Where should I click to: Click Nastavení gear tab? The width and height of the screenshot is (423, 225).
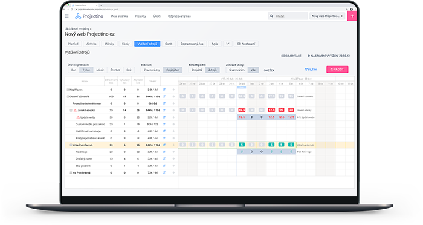point(246,44)
